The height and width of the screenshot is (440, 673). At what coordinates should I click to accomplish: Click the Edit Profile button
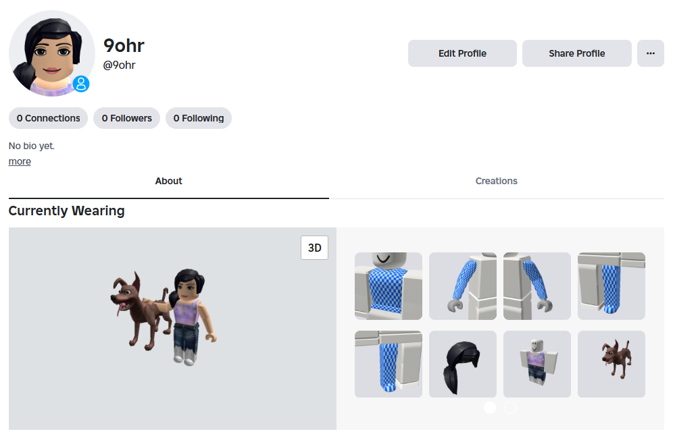462,53
